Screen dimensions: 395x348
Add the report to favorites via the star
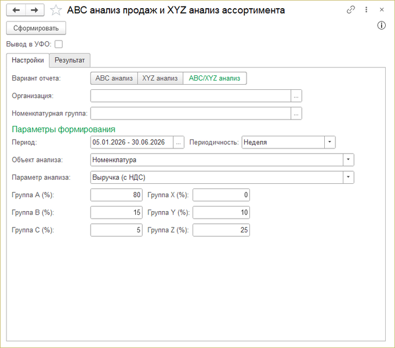[56, 10]
